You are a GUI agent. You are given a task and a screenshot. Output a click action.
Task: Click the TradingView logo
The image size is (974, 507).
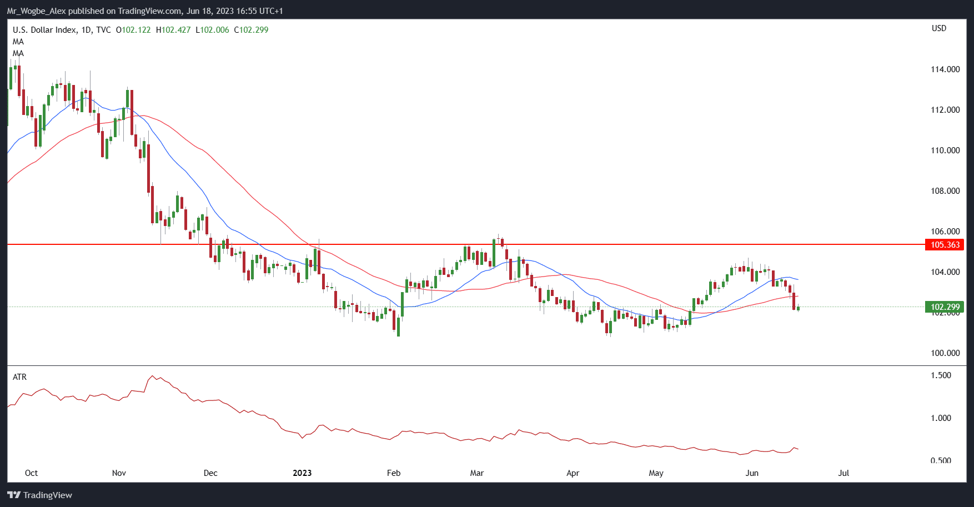[x=40, y=495]
